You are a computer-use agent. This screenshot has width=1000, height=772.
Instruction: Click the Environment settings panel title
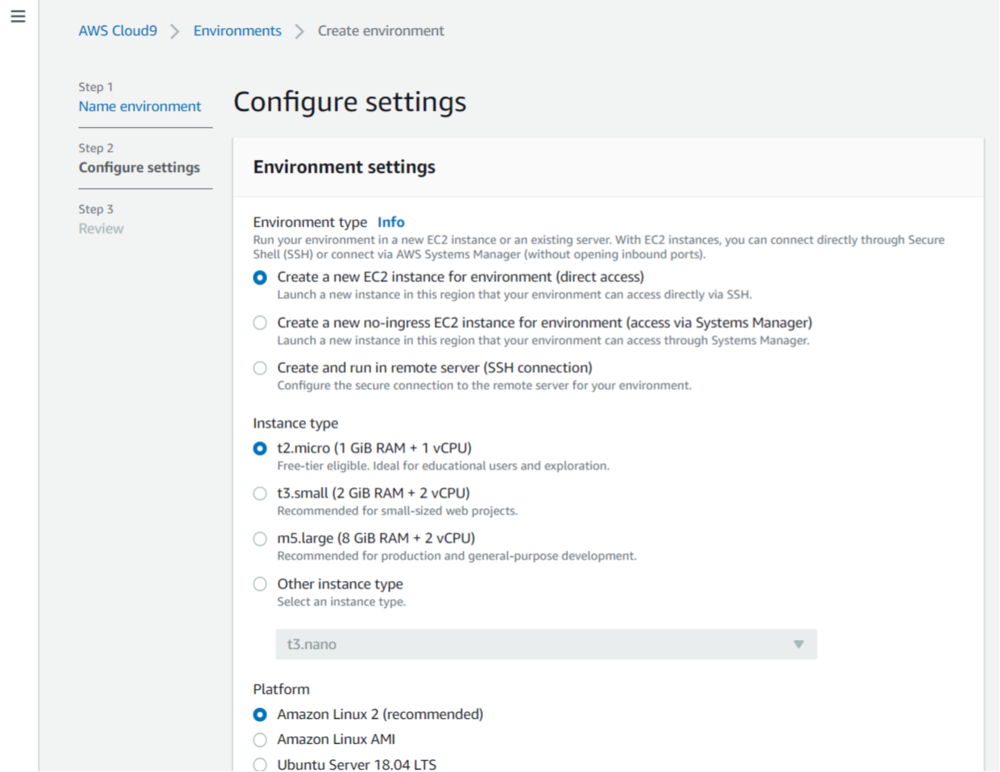[344, 167]
